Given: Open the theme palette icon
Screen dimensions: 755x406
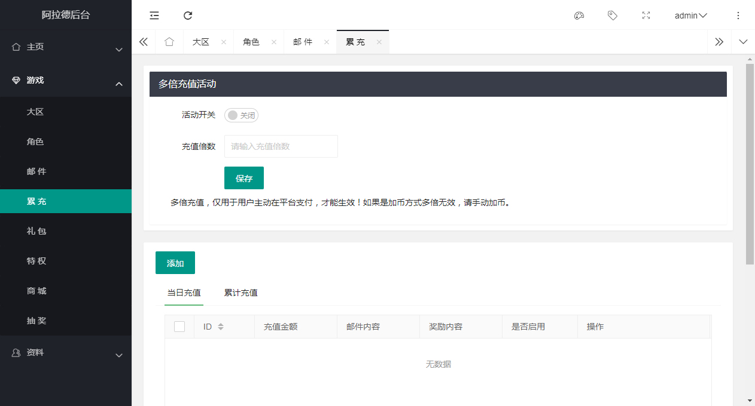Looking at the screenshot, I should click(579, 16).
